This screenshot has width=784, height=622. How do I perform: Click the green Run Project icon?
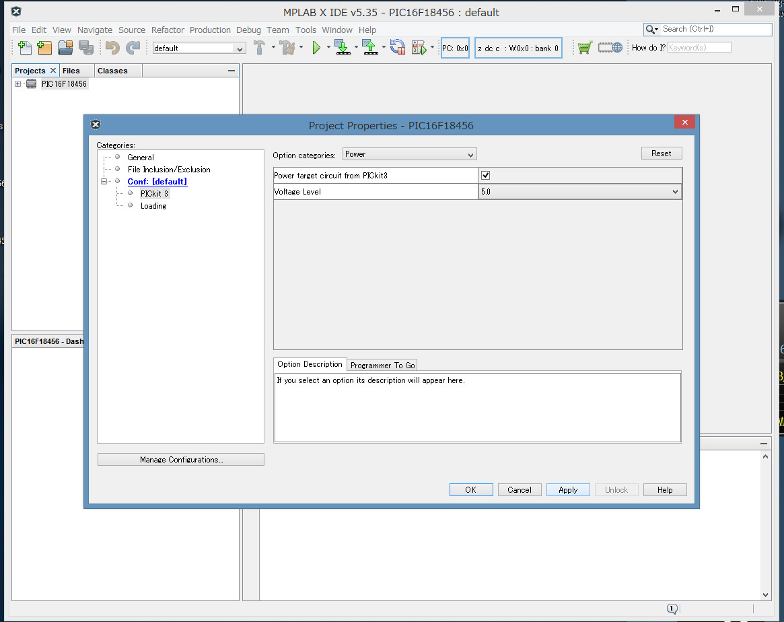(x=316, y=48)
